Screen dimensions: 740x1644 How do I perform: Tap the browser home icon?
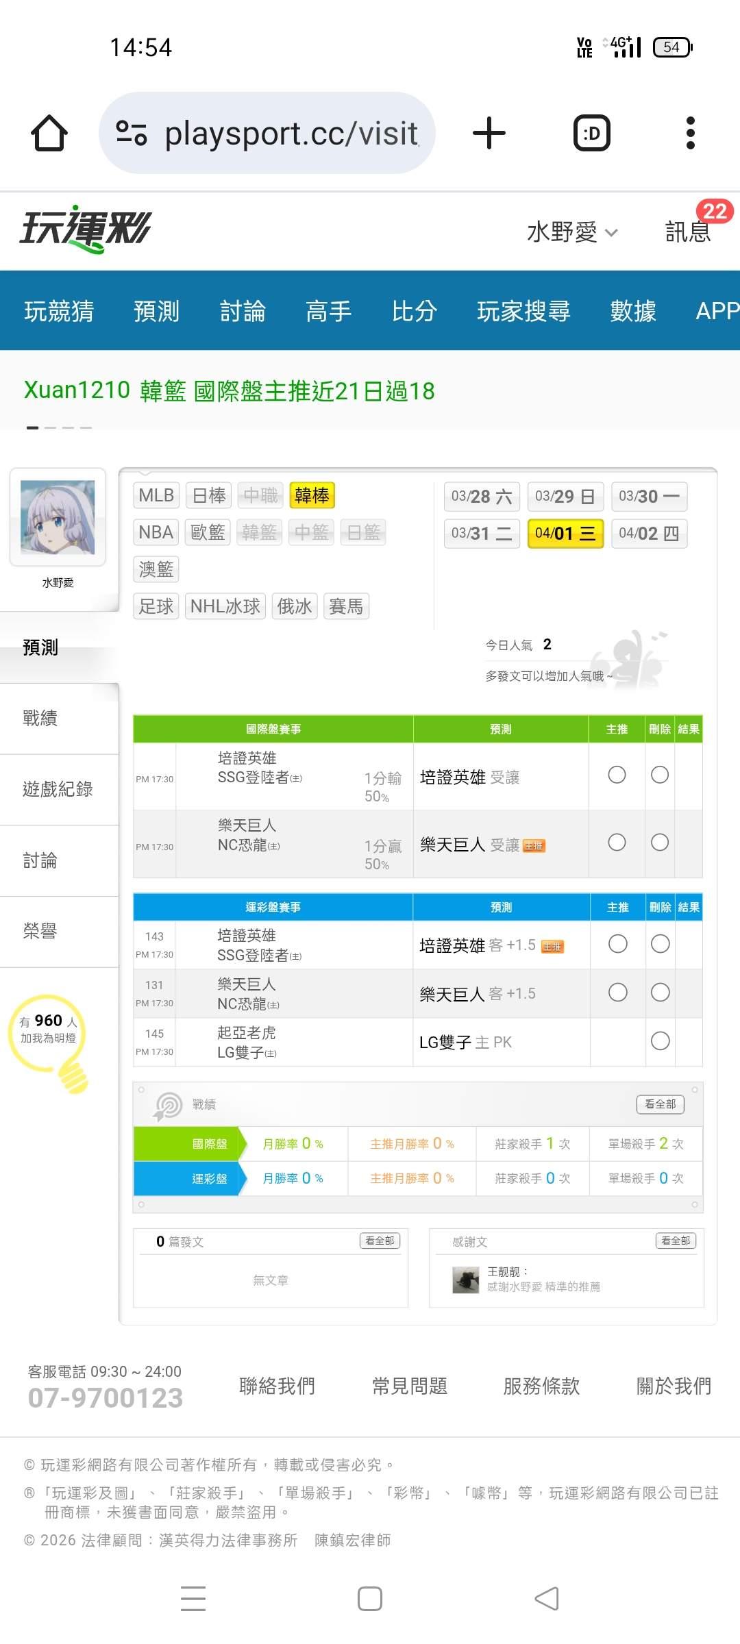click(x=49, y=133)
